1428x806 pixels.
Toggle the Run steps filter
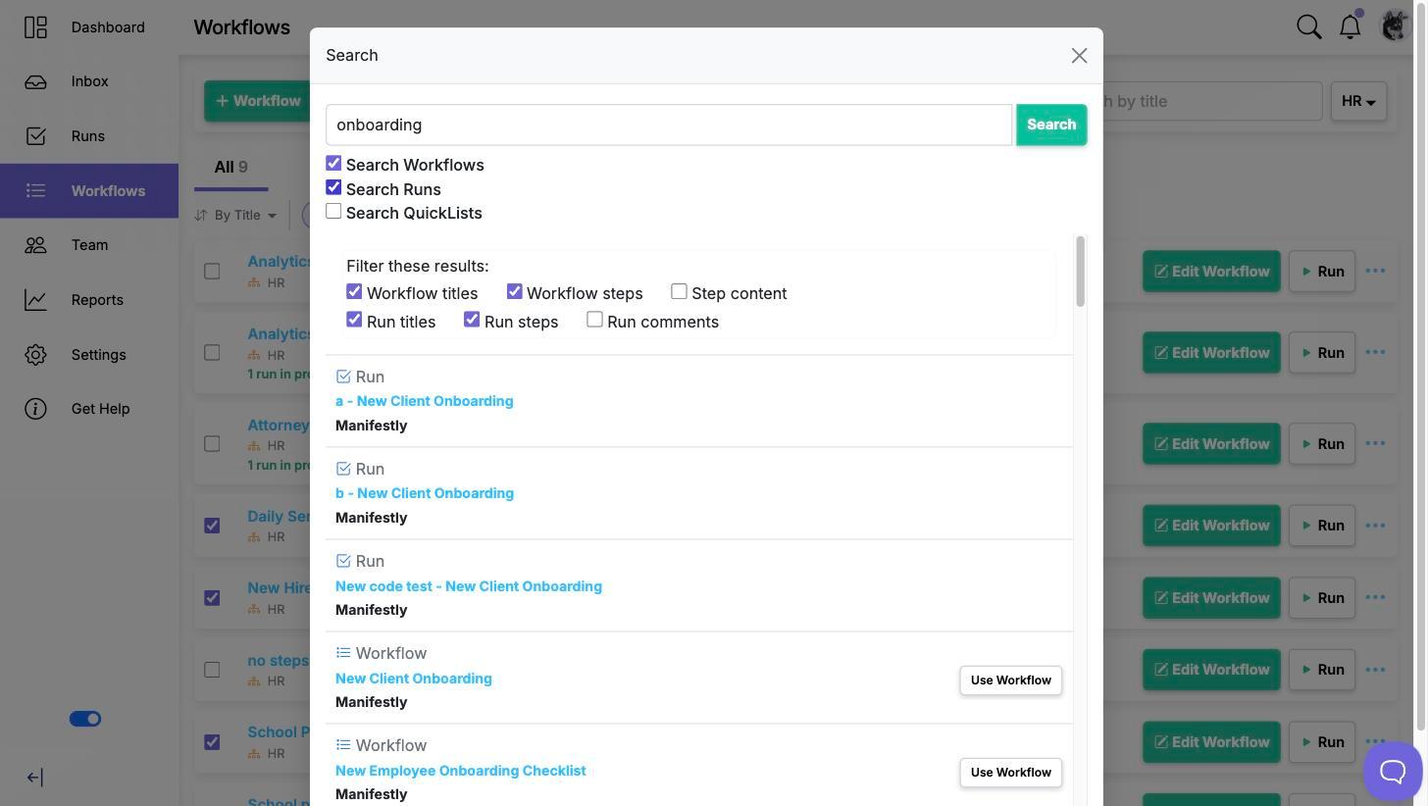point(472,320)
